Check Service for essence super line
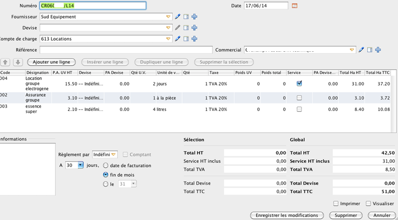 pyautogui.click(x=299, y=109)
